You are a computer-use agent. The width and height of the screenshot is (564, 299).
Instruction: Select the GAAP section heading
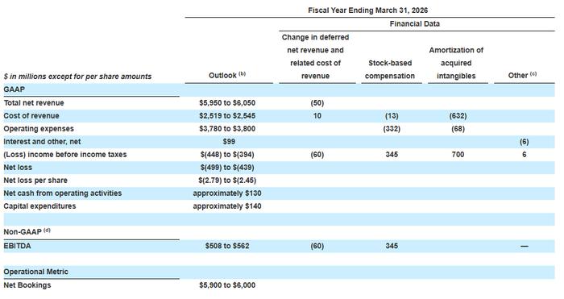(x=14, y=89)
